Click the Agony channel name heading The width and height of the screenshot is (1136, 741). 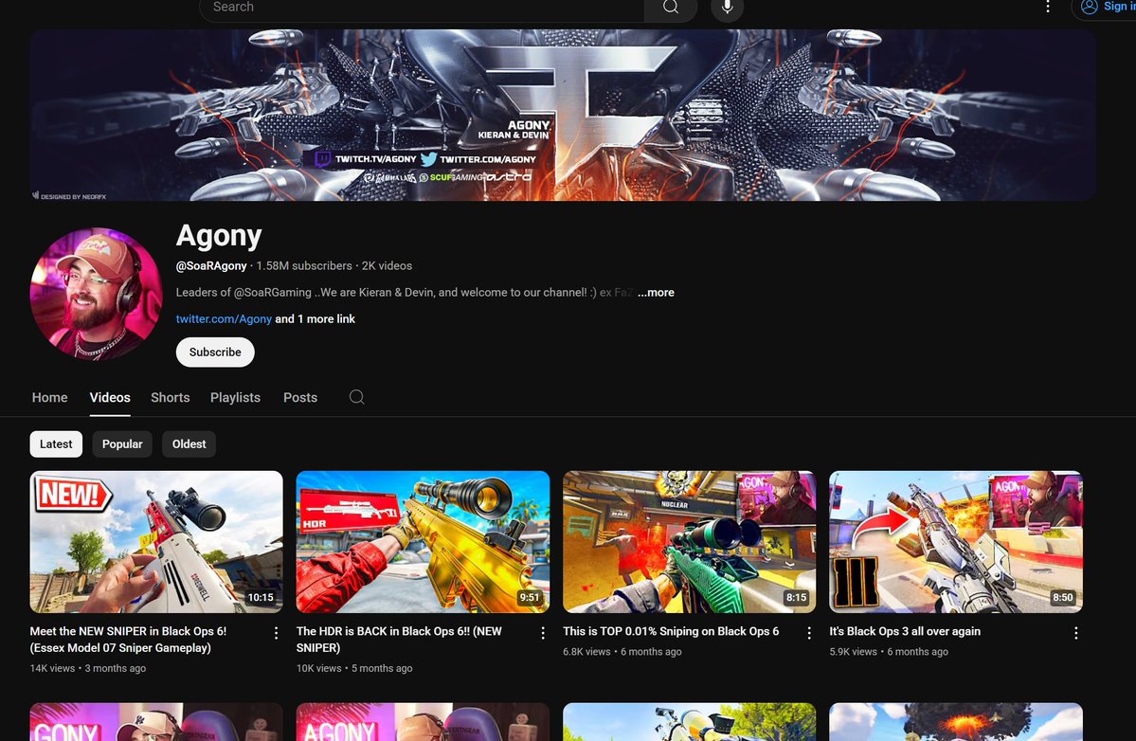[x=219, y=235]
